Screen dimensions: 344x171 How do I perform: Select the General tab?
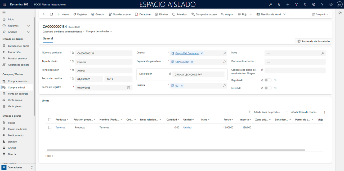pos(48,39)
